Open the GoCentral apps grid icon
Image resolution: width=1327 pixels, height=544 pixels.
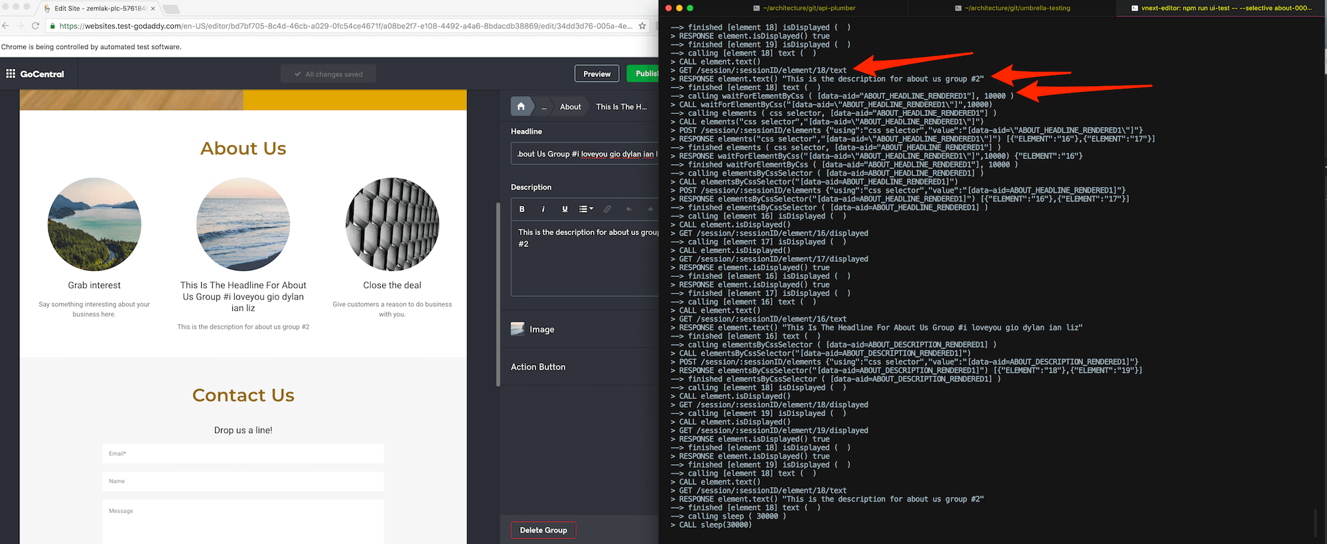(x=11, y=74)
